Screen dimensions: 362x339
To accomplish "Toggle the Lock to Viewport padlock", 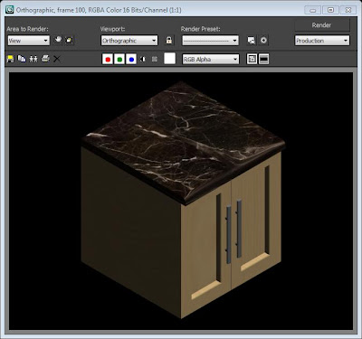I will 169,40.
